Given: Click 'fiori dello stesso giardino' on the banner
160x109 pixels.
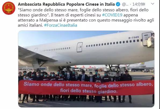Looking at the screenshot, I should click(88, 91).
